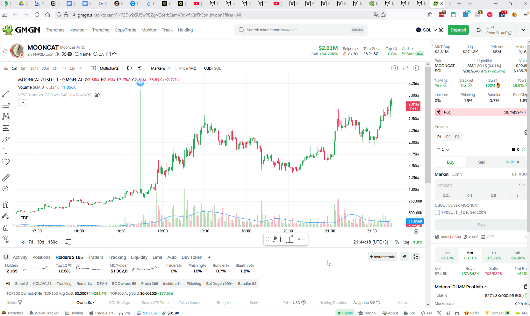
Task: Click the SOL Amount input field
Action: coord(481,185)
